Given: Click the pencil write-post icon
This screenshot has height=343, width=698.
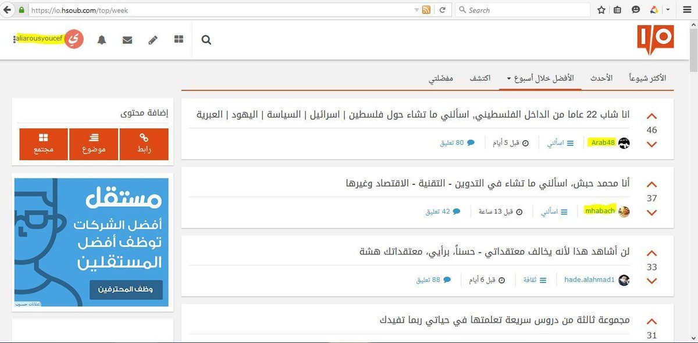Looking at the screenshot, I should pyautogui.click(x=153, y=40).
